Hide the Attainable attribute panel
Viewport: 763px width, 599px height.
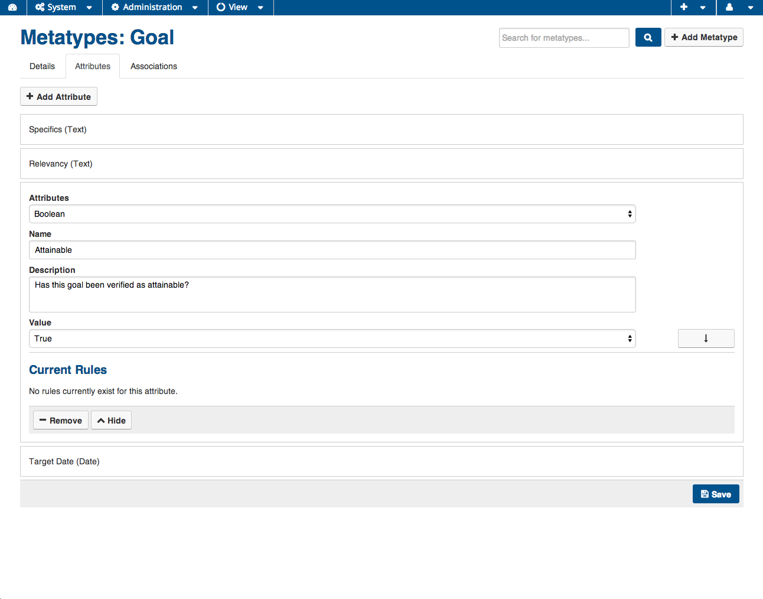click(111, 420)
